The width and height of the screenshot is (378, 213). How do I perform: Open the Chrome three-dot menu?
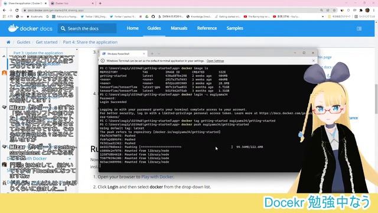[x=374, y=11]
